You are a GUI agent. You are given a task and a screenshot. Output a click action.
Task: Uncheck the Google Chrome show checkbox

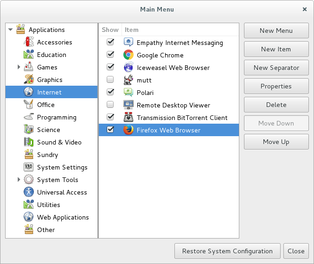tap(110, 55)
